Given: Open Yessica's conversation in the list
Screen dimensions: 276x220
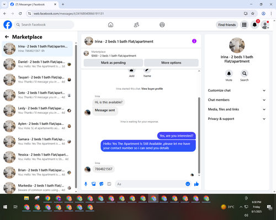Looking at the screenshot, I should 38,157.
